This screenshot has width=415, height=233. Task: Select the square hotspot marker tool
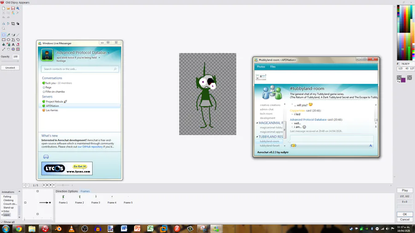click(x=18, y=49)
